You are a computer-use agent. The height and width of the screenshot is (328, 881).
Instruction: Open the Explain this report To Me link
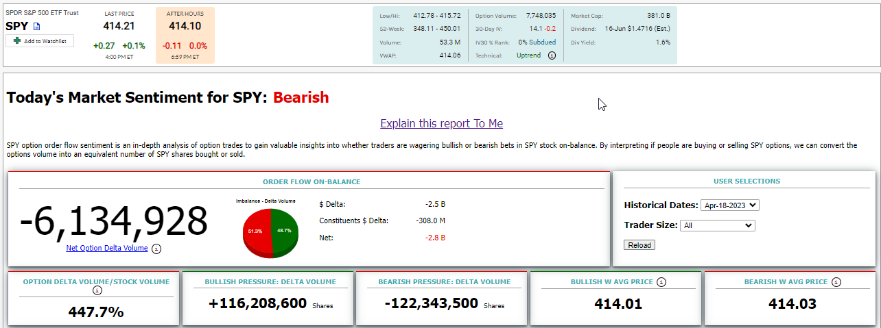pos(441,123)
